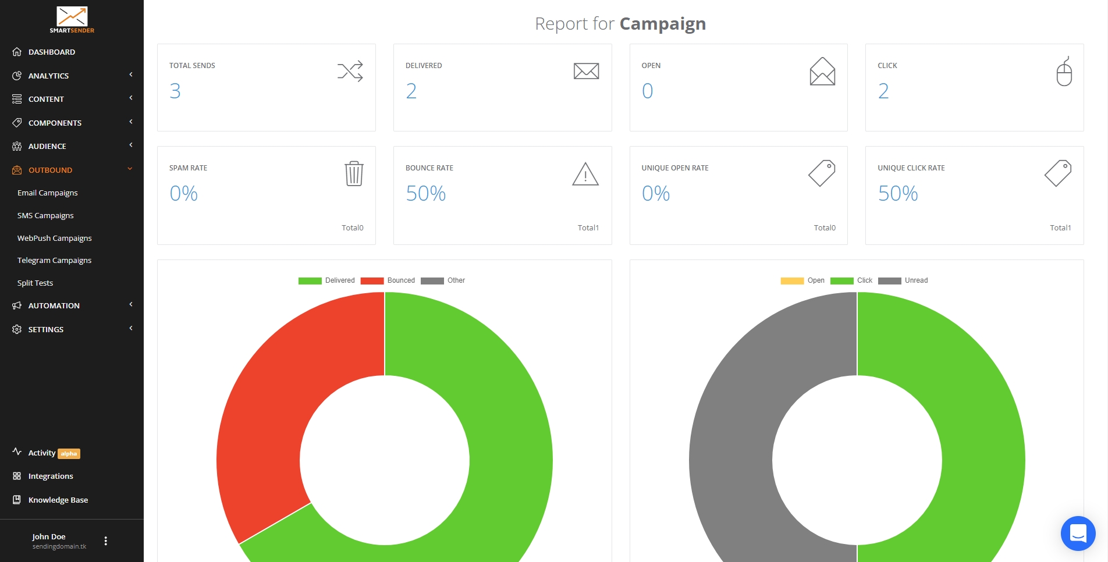Go to WebPush Campaigns
Screen dimensions: 1108x562
click(x=55, y=238)
